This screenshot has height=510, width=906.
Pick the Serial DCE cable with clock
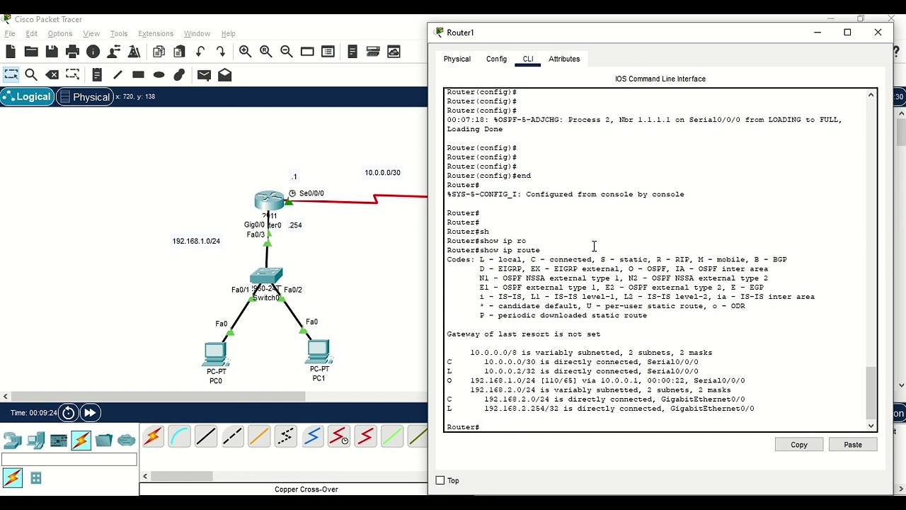click(339, 436)
